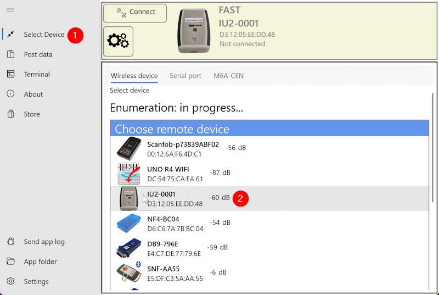Select NF4-BC04 device name
Viewport: 439px width, 295px height.
point(163,219)
